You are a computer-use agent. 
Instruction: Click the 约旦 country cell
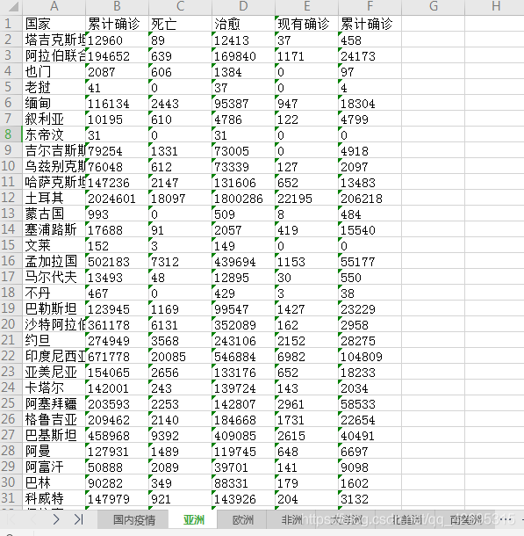coord(54,340)
